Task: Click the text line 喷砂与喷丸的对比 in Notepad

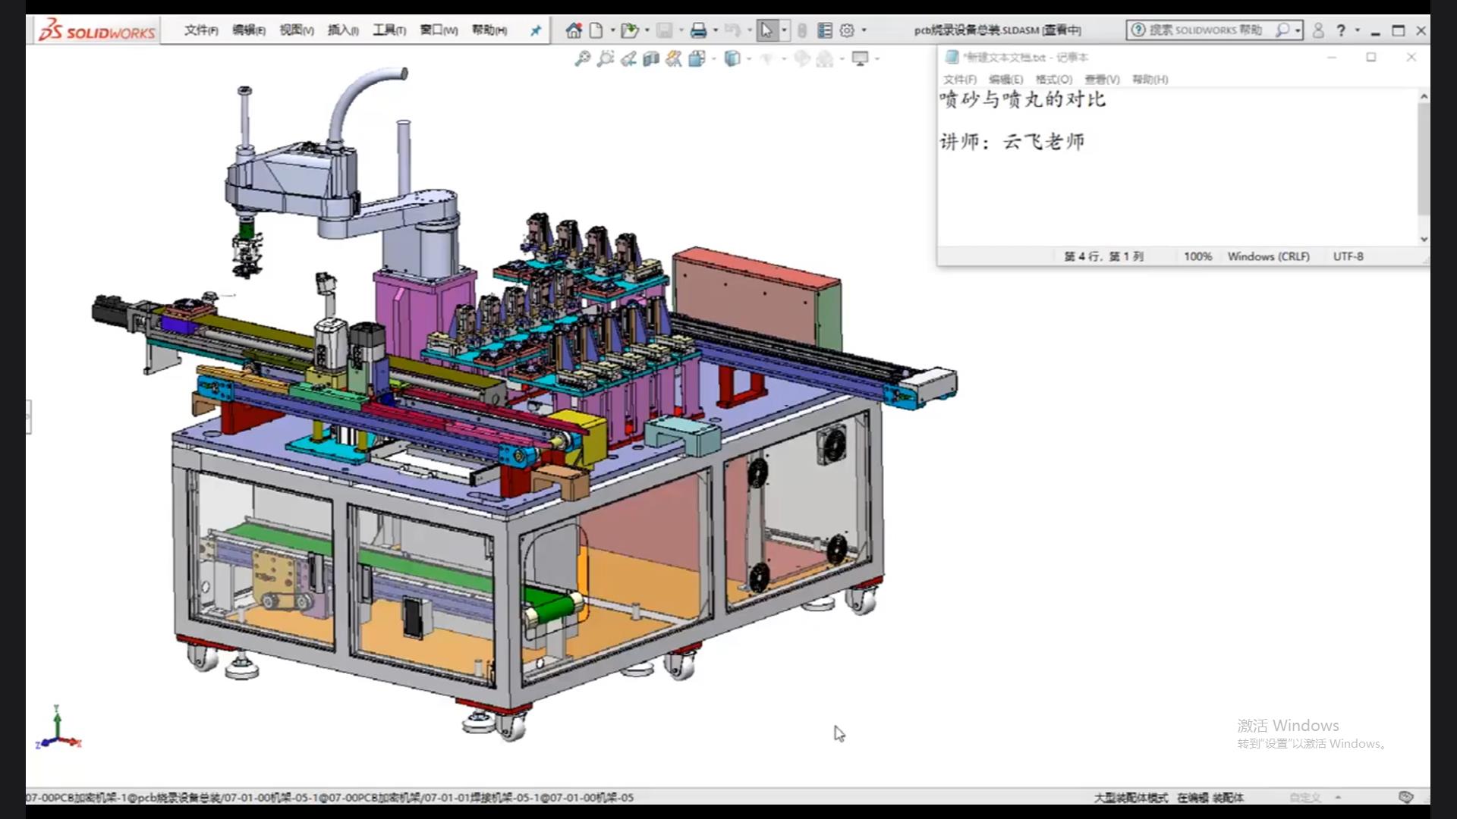Action: point(1022,99)
